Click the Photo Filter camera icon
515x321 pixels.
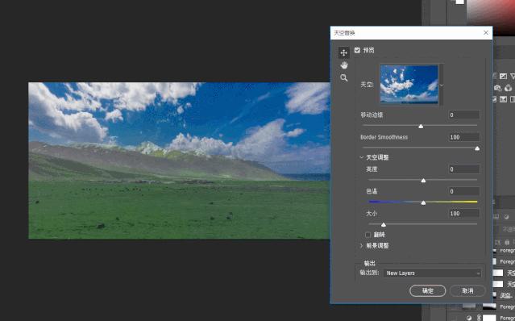498,88
